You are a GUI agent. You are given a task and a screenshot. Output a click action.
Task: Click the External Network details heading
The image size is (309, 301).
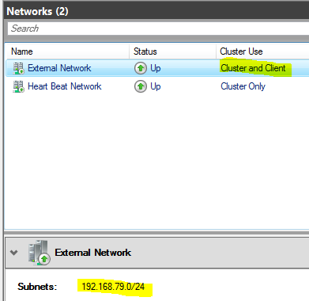[x=92, y=253]
